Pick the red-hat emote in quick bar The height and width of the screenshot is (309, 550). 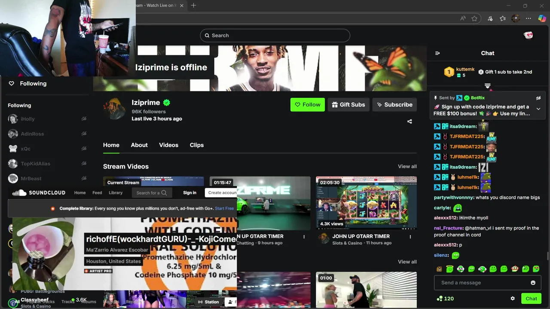515,269
